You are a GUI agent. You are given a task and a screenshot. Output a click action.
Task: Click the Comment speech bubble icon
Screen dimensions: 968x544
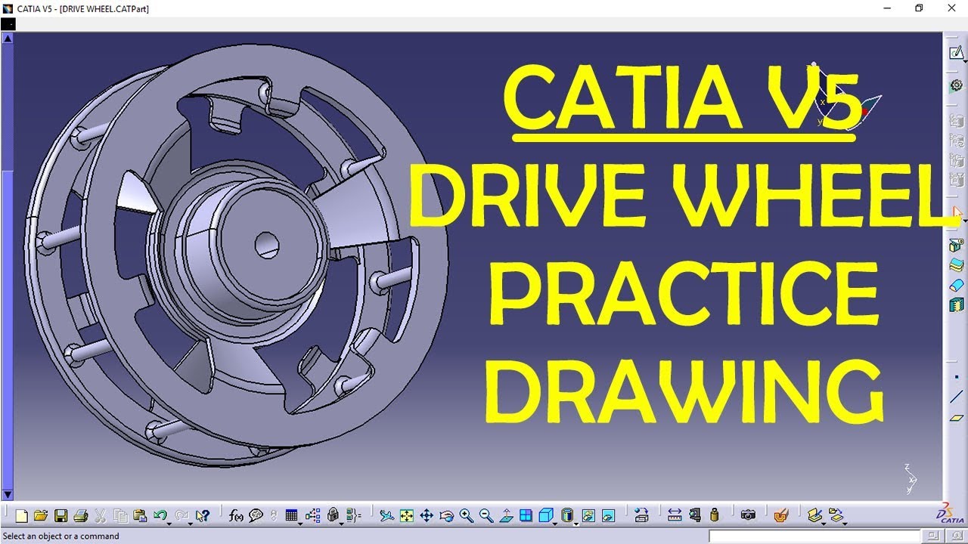tap(256, 516)
